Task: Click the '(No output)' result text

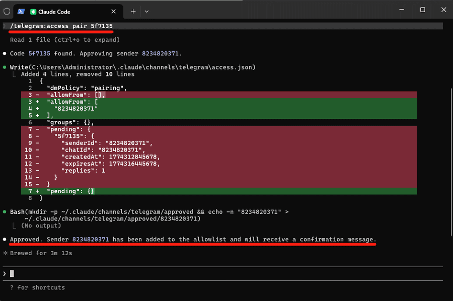Action: pyautogui.click(x=41, y=225)
